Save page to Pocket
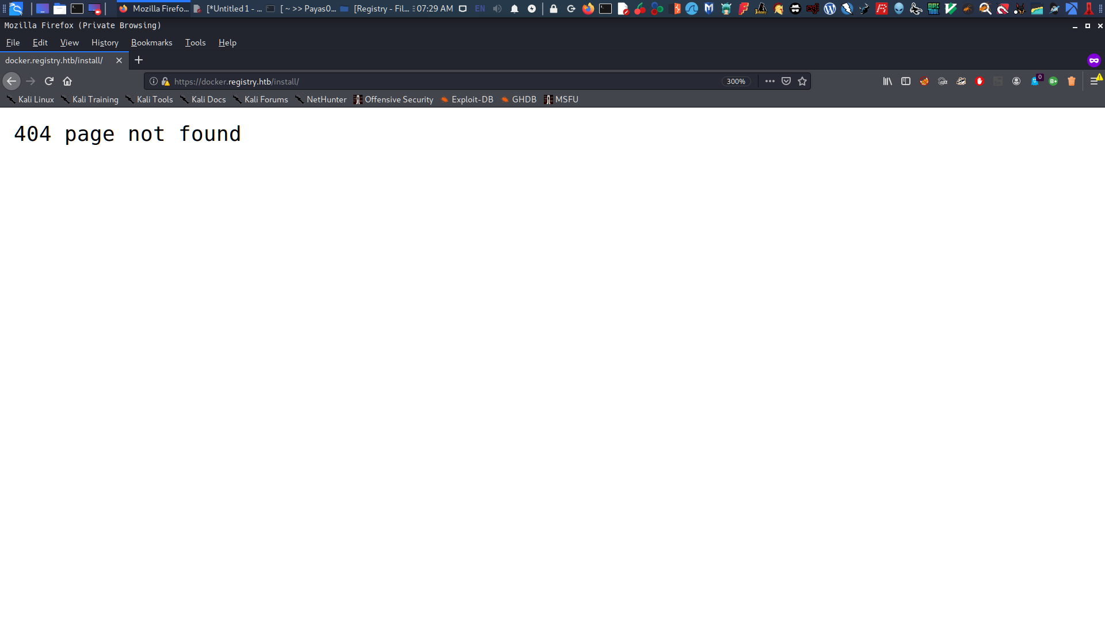The height and width of the screenshot is (621, 1105). (x=786, y=81)
